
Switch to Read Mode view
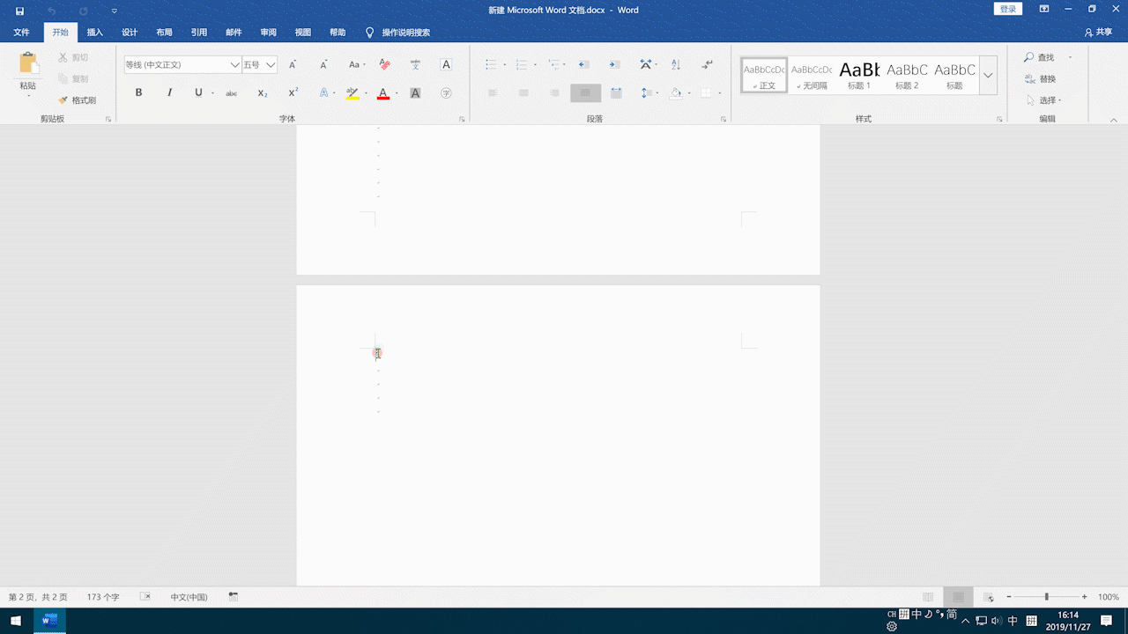[x=927, y=597]
